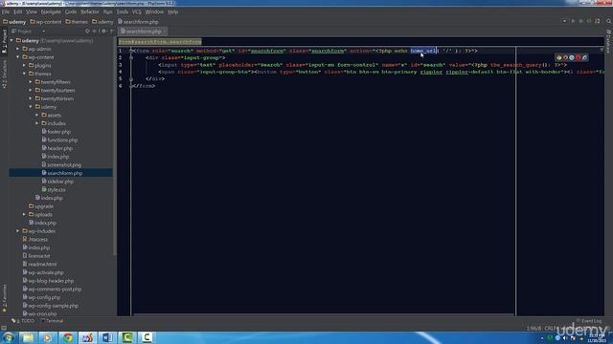Open the Refactor menu

point(90,11)
